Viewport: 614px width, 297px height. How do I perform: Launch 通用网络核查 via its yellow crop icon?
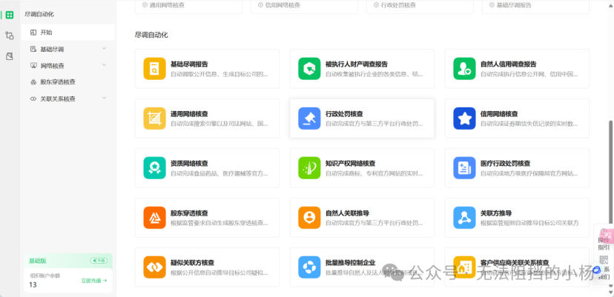pyautogui.click(x=154, y=119)
